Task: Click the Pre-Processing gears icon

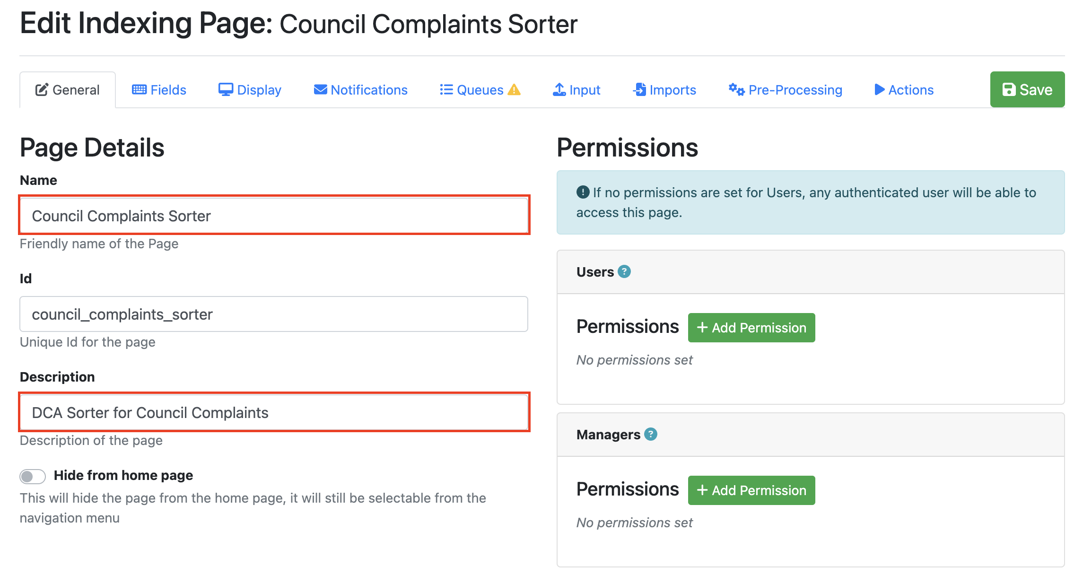Action: point(736,89)
